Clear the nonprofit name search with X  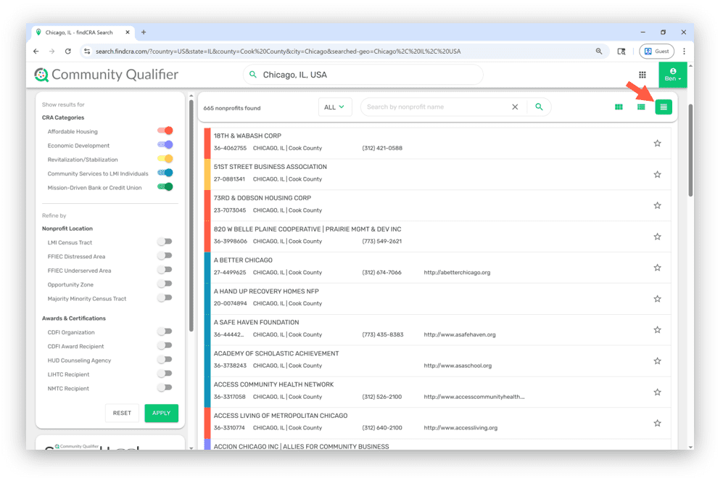(x=515, y=107)
